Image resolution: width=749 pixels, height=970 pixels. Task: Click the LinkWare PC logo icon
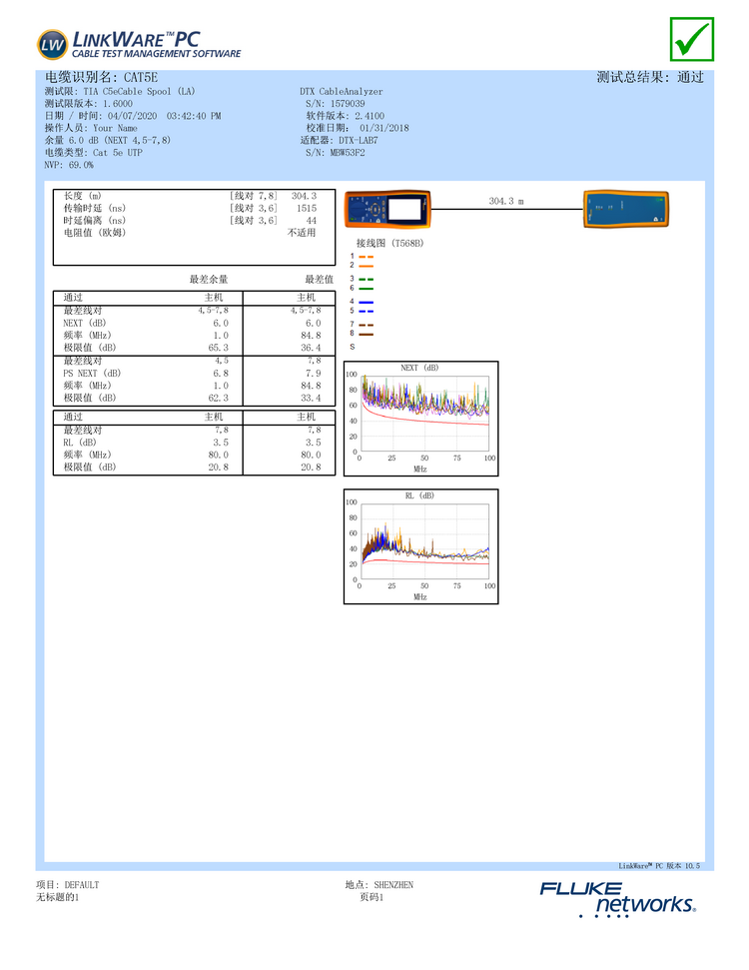tap(53, 44)
